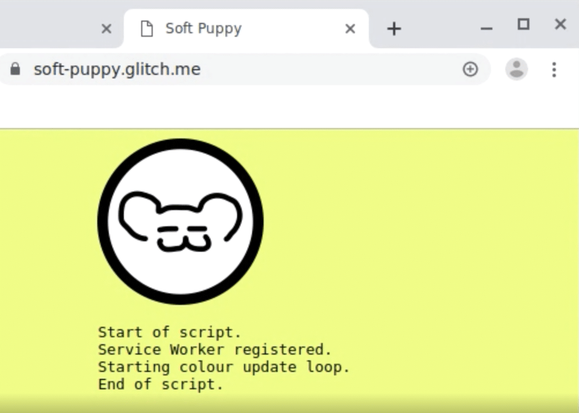Viewport: 579px width, 413px height.
Task: Click the "Start of script." log line
Action: [166, 332]
